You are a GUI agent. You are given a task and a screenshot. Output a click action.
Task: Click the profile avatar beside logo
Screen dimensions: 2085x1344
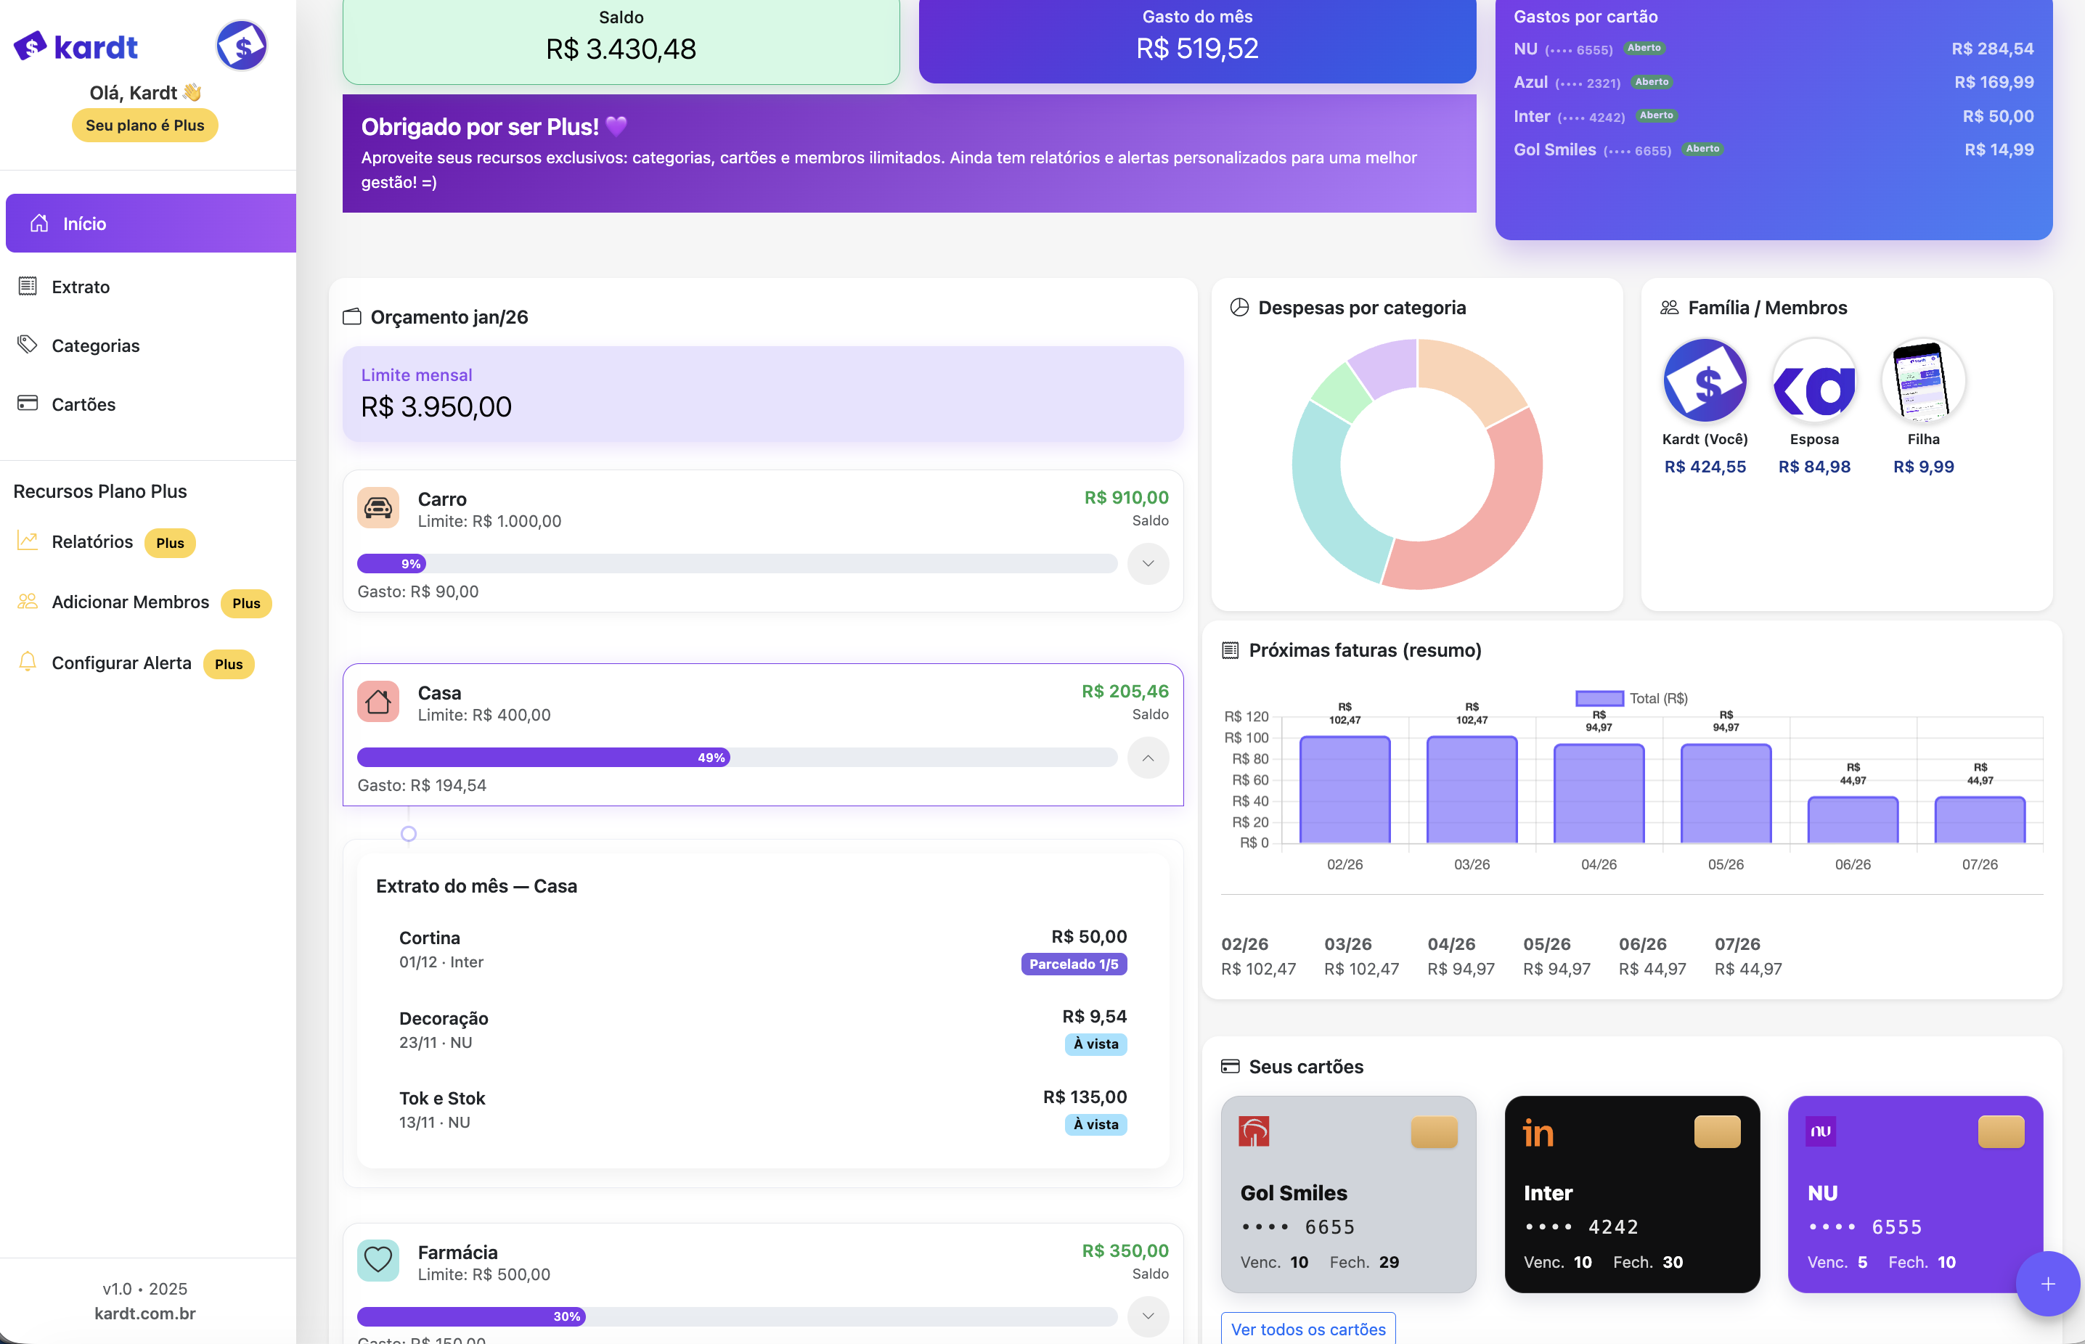pos(242,46)
